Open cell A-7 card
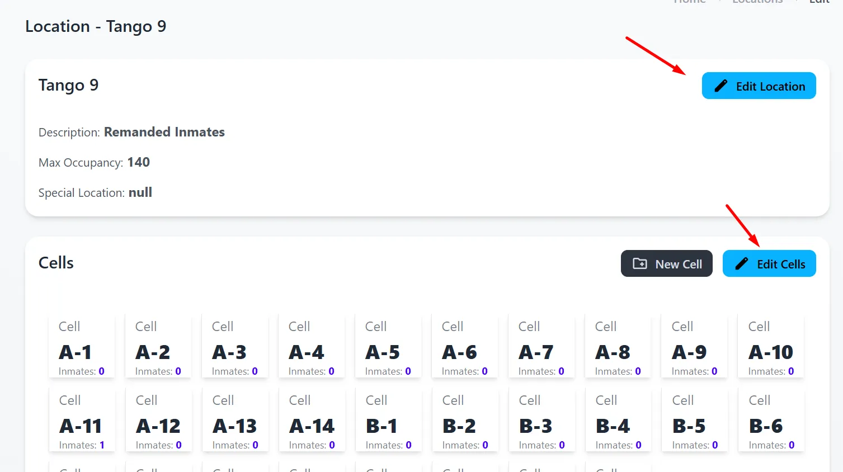This screenshot has height=472, width=843. [541, 347]
